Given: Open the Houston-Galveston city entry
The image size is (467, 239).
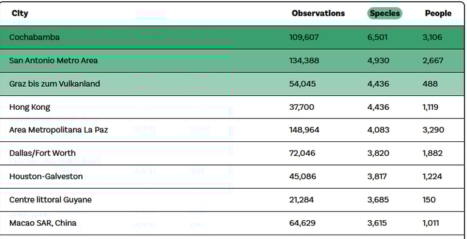Looking at the screenshot, I should (232, 177).
